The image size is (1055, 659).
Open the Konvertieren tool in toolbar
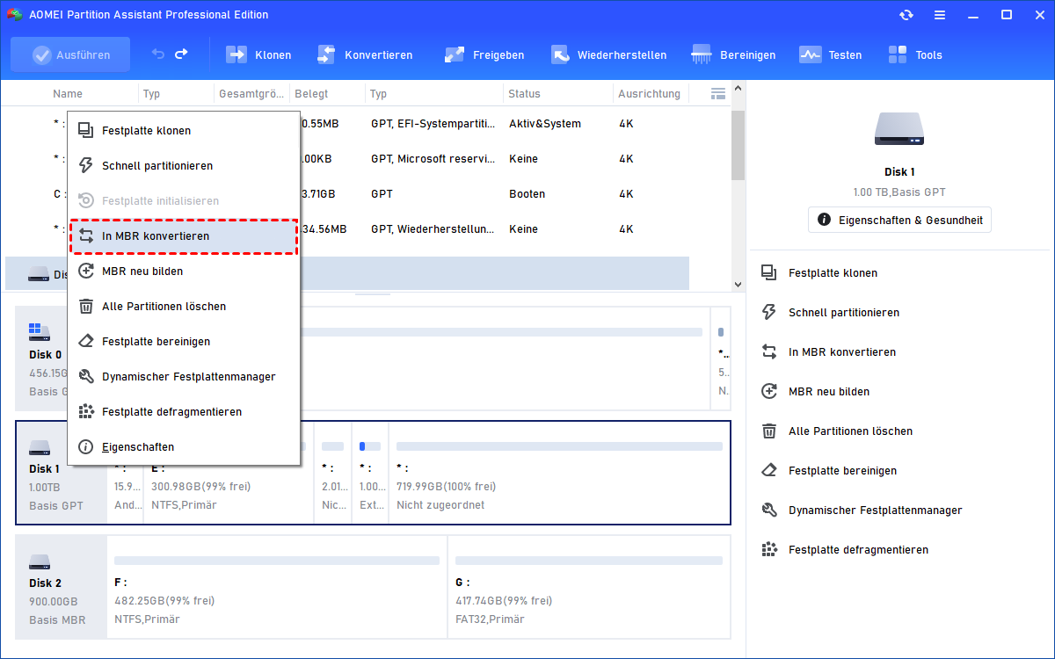tap(327, 54)
